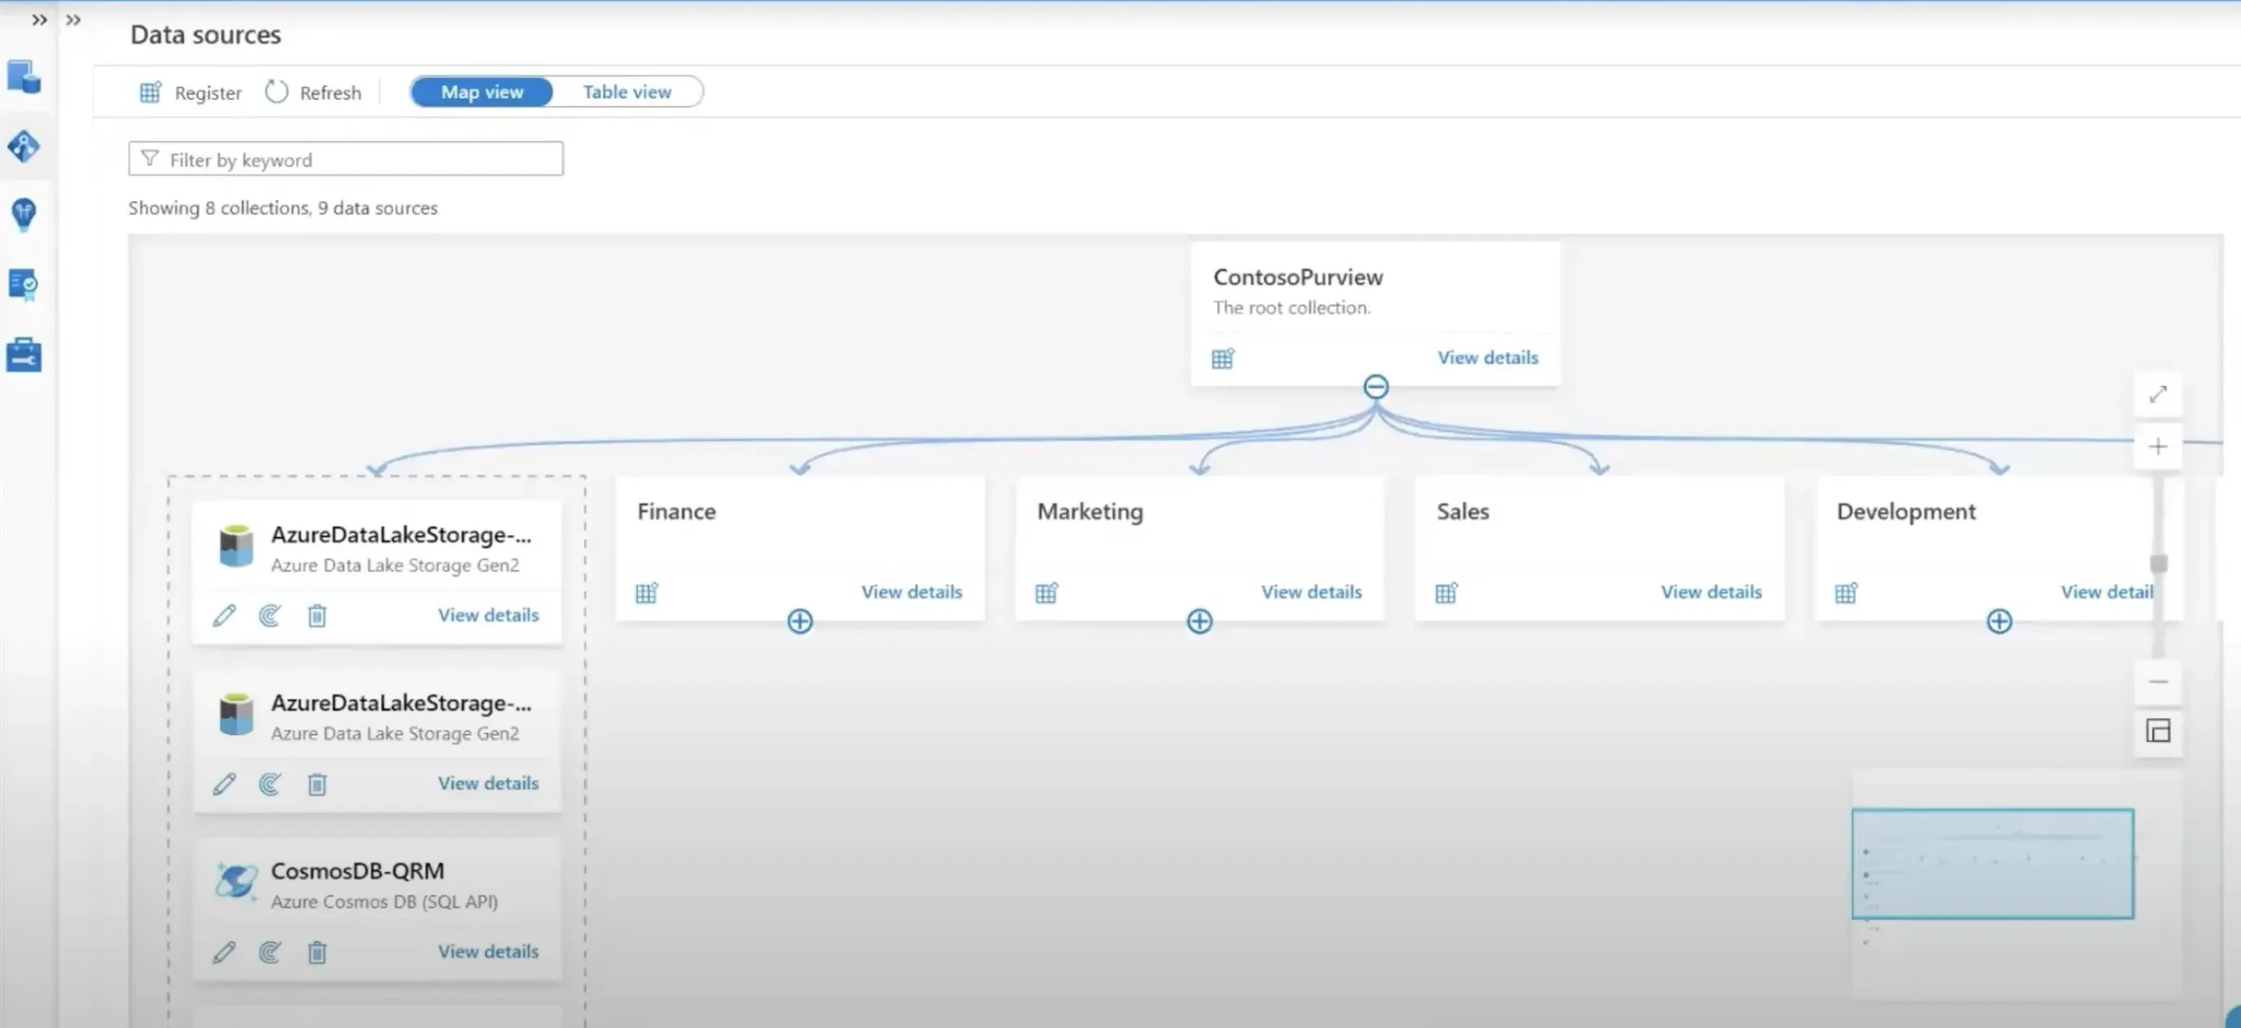Expand the Development collection node
This screenshot has width=2241, height=1028.
coord(1999,621)
